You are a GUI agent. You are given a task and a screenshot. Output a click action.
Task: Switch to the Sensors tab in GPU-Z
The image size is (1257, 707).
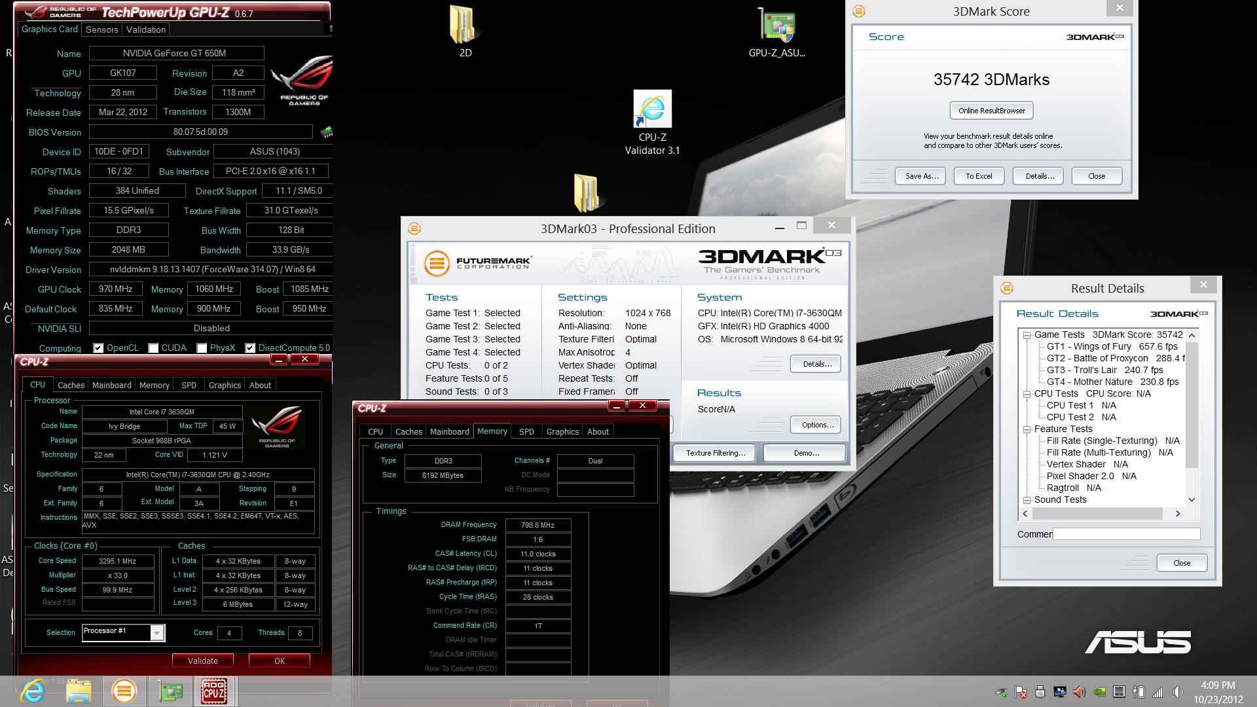pyautogui.click(x=102, y=29)
